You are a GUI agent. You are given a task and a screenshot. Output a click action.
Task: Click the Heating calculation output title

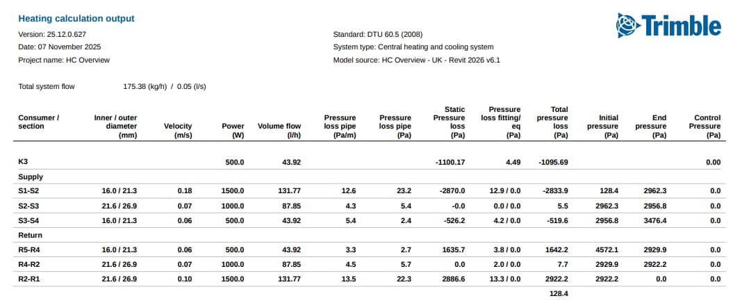click(x=76, y=19)
